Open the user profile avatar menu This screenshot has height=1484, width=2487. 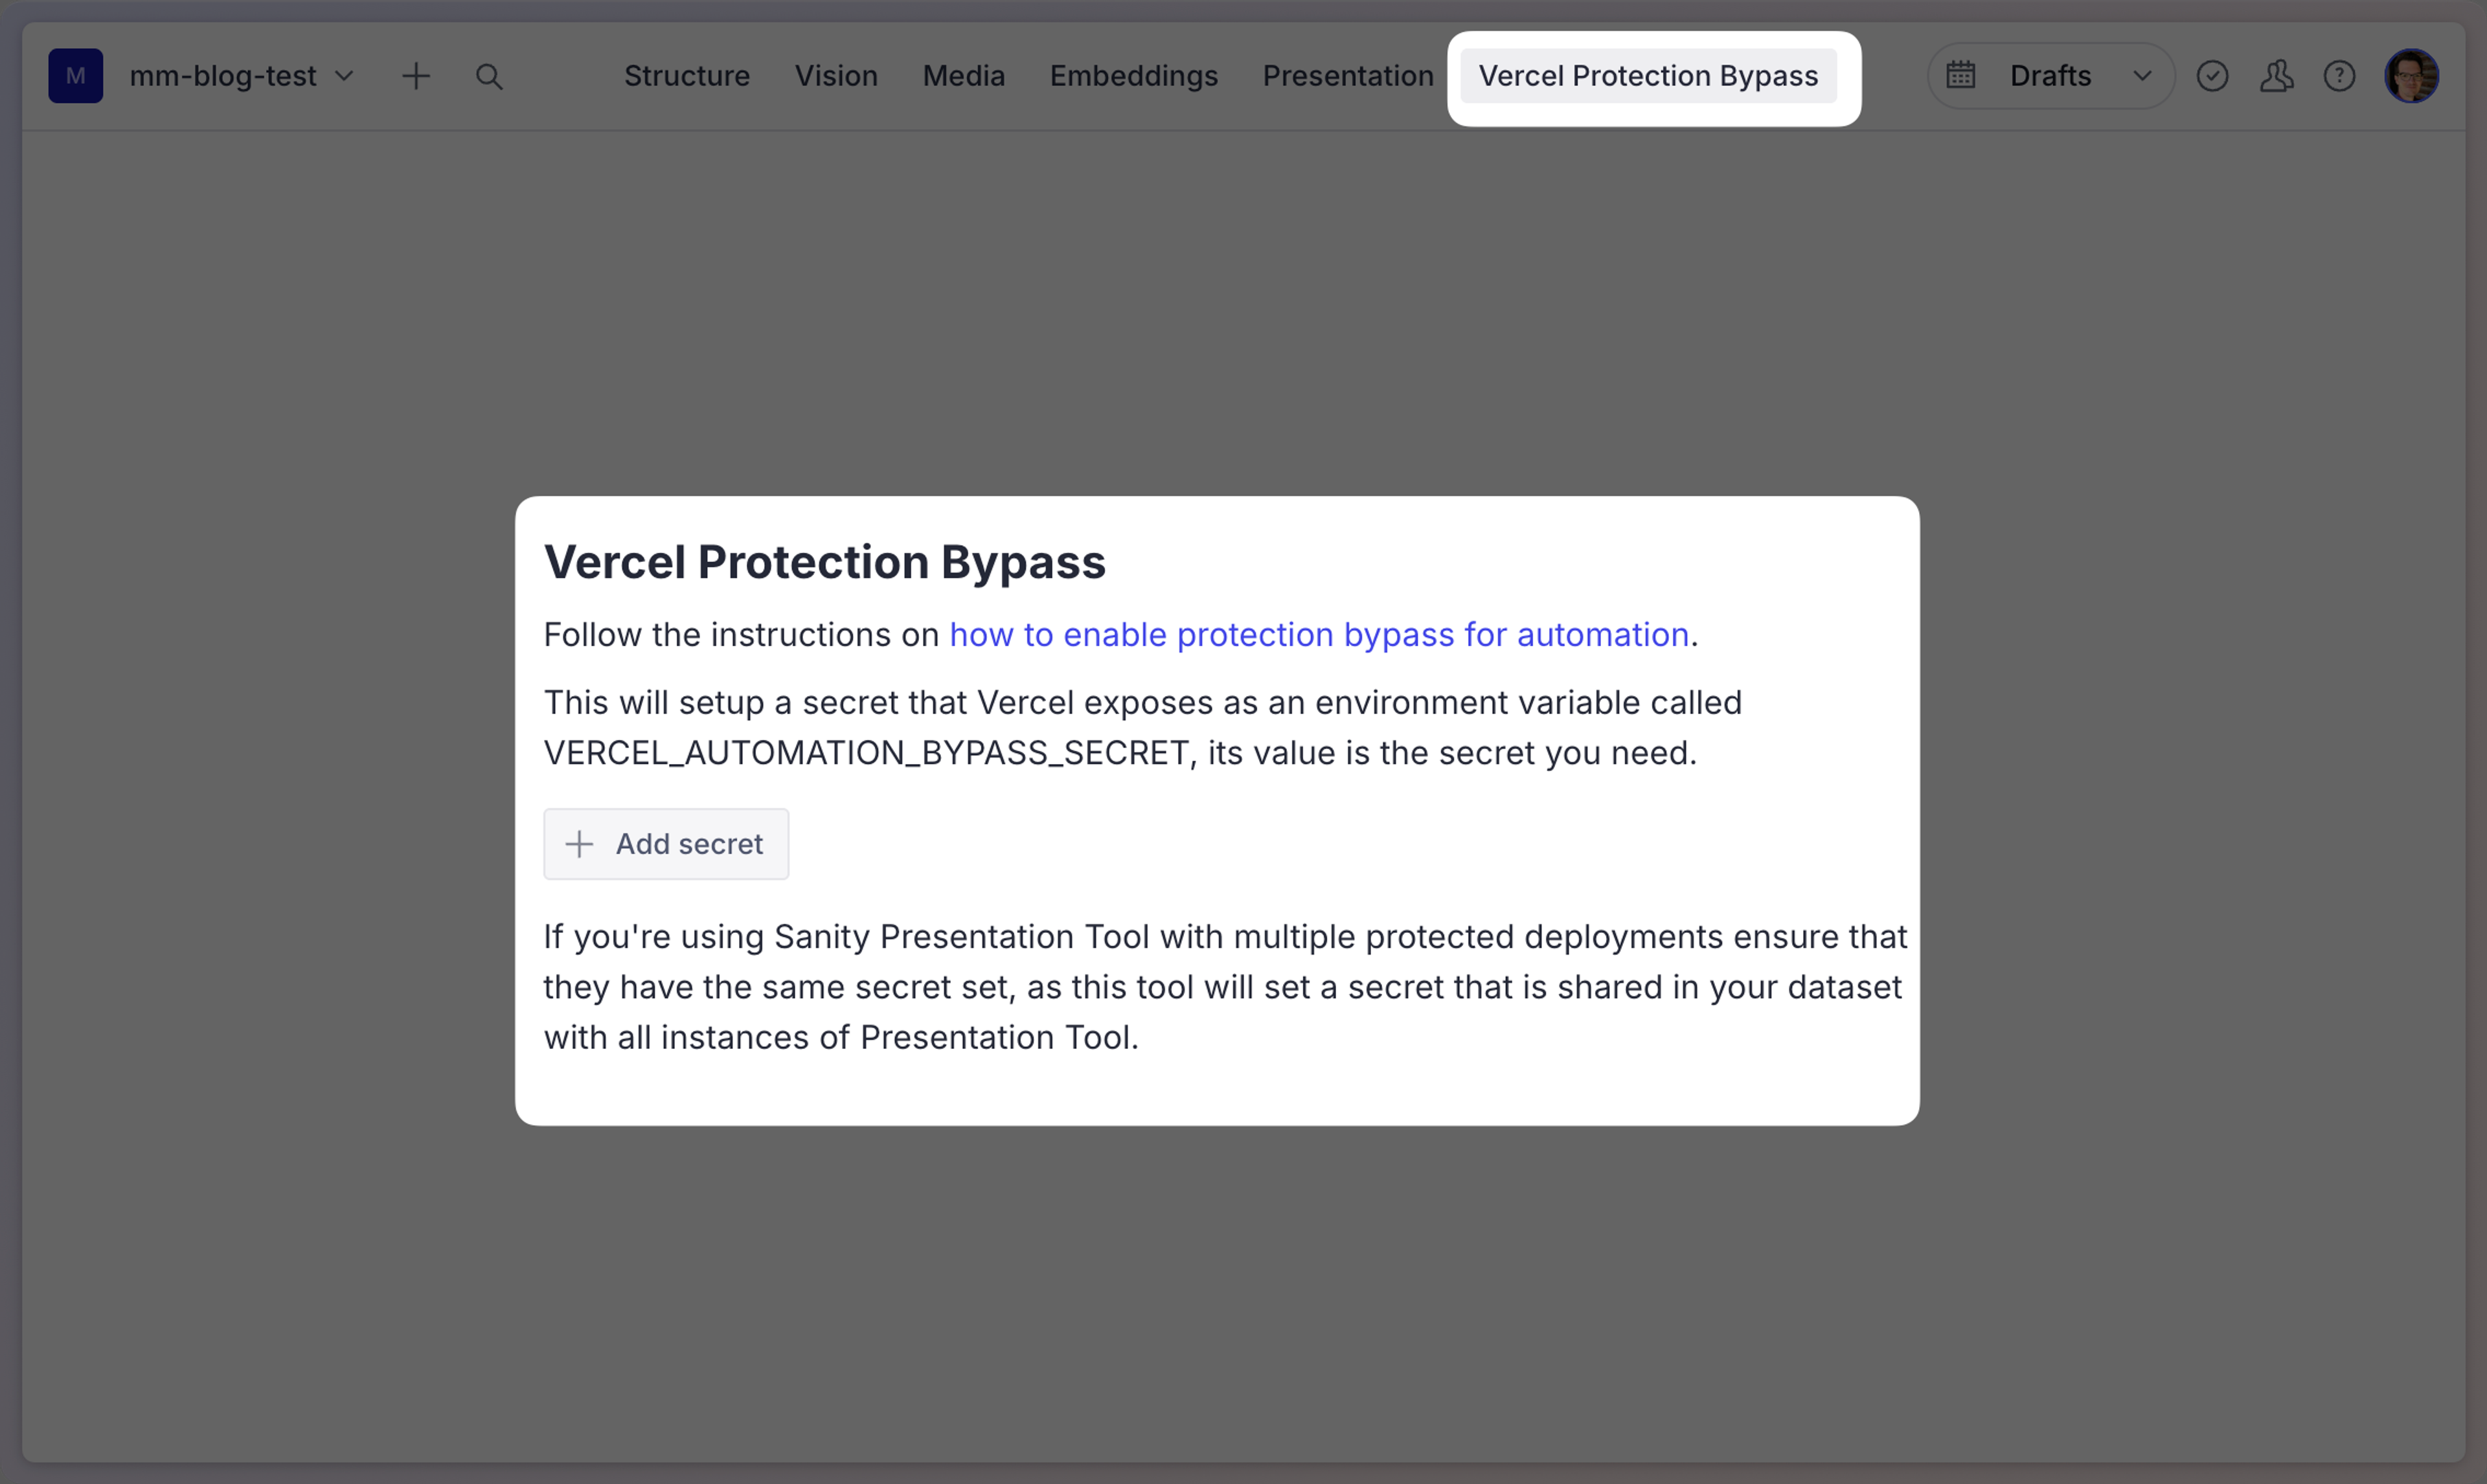click(x=2413, y=76)
